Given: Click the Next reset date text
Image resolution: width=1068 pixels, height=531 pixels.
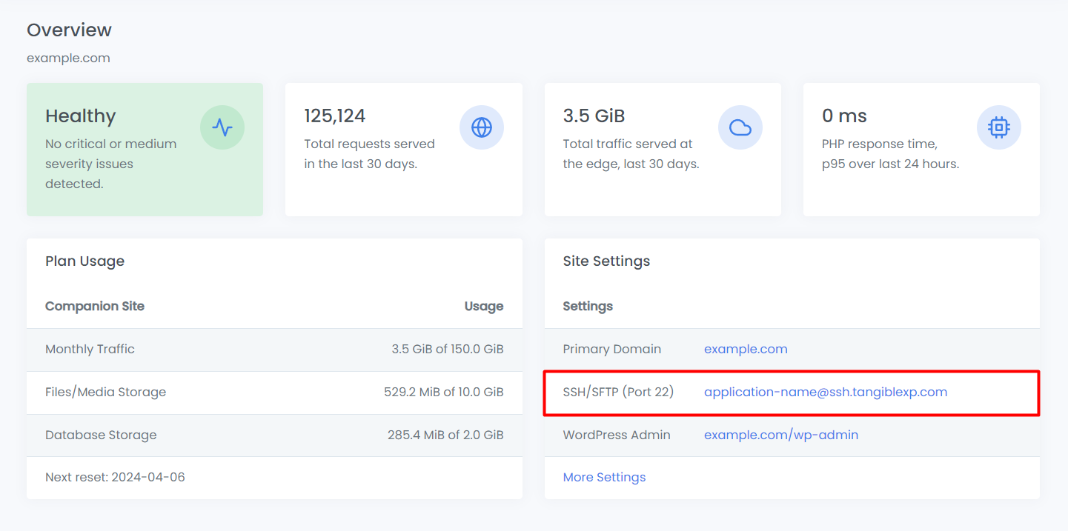Looking at the screenshot, I should (x=115, y=477).
